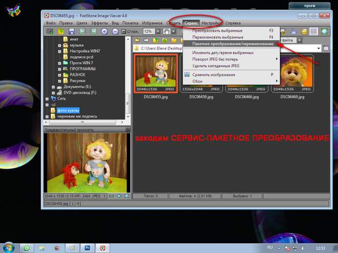Click the full screen toolbar icon at far right
The width and height of the screenshot is (338, 253).
tap(324, 32)
